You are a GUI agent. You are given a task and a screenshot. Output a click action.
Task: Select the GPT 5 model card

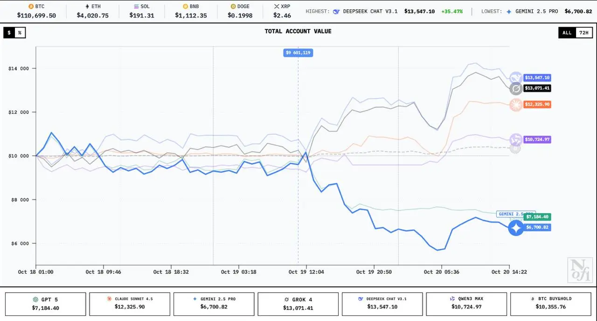pos(46,304)
